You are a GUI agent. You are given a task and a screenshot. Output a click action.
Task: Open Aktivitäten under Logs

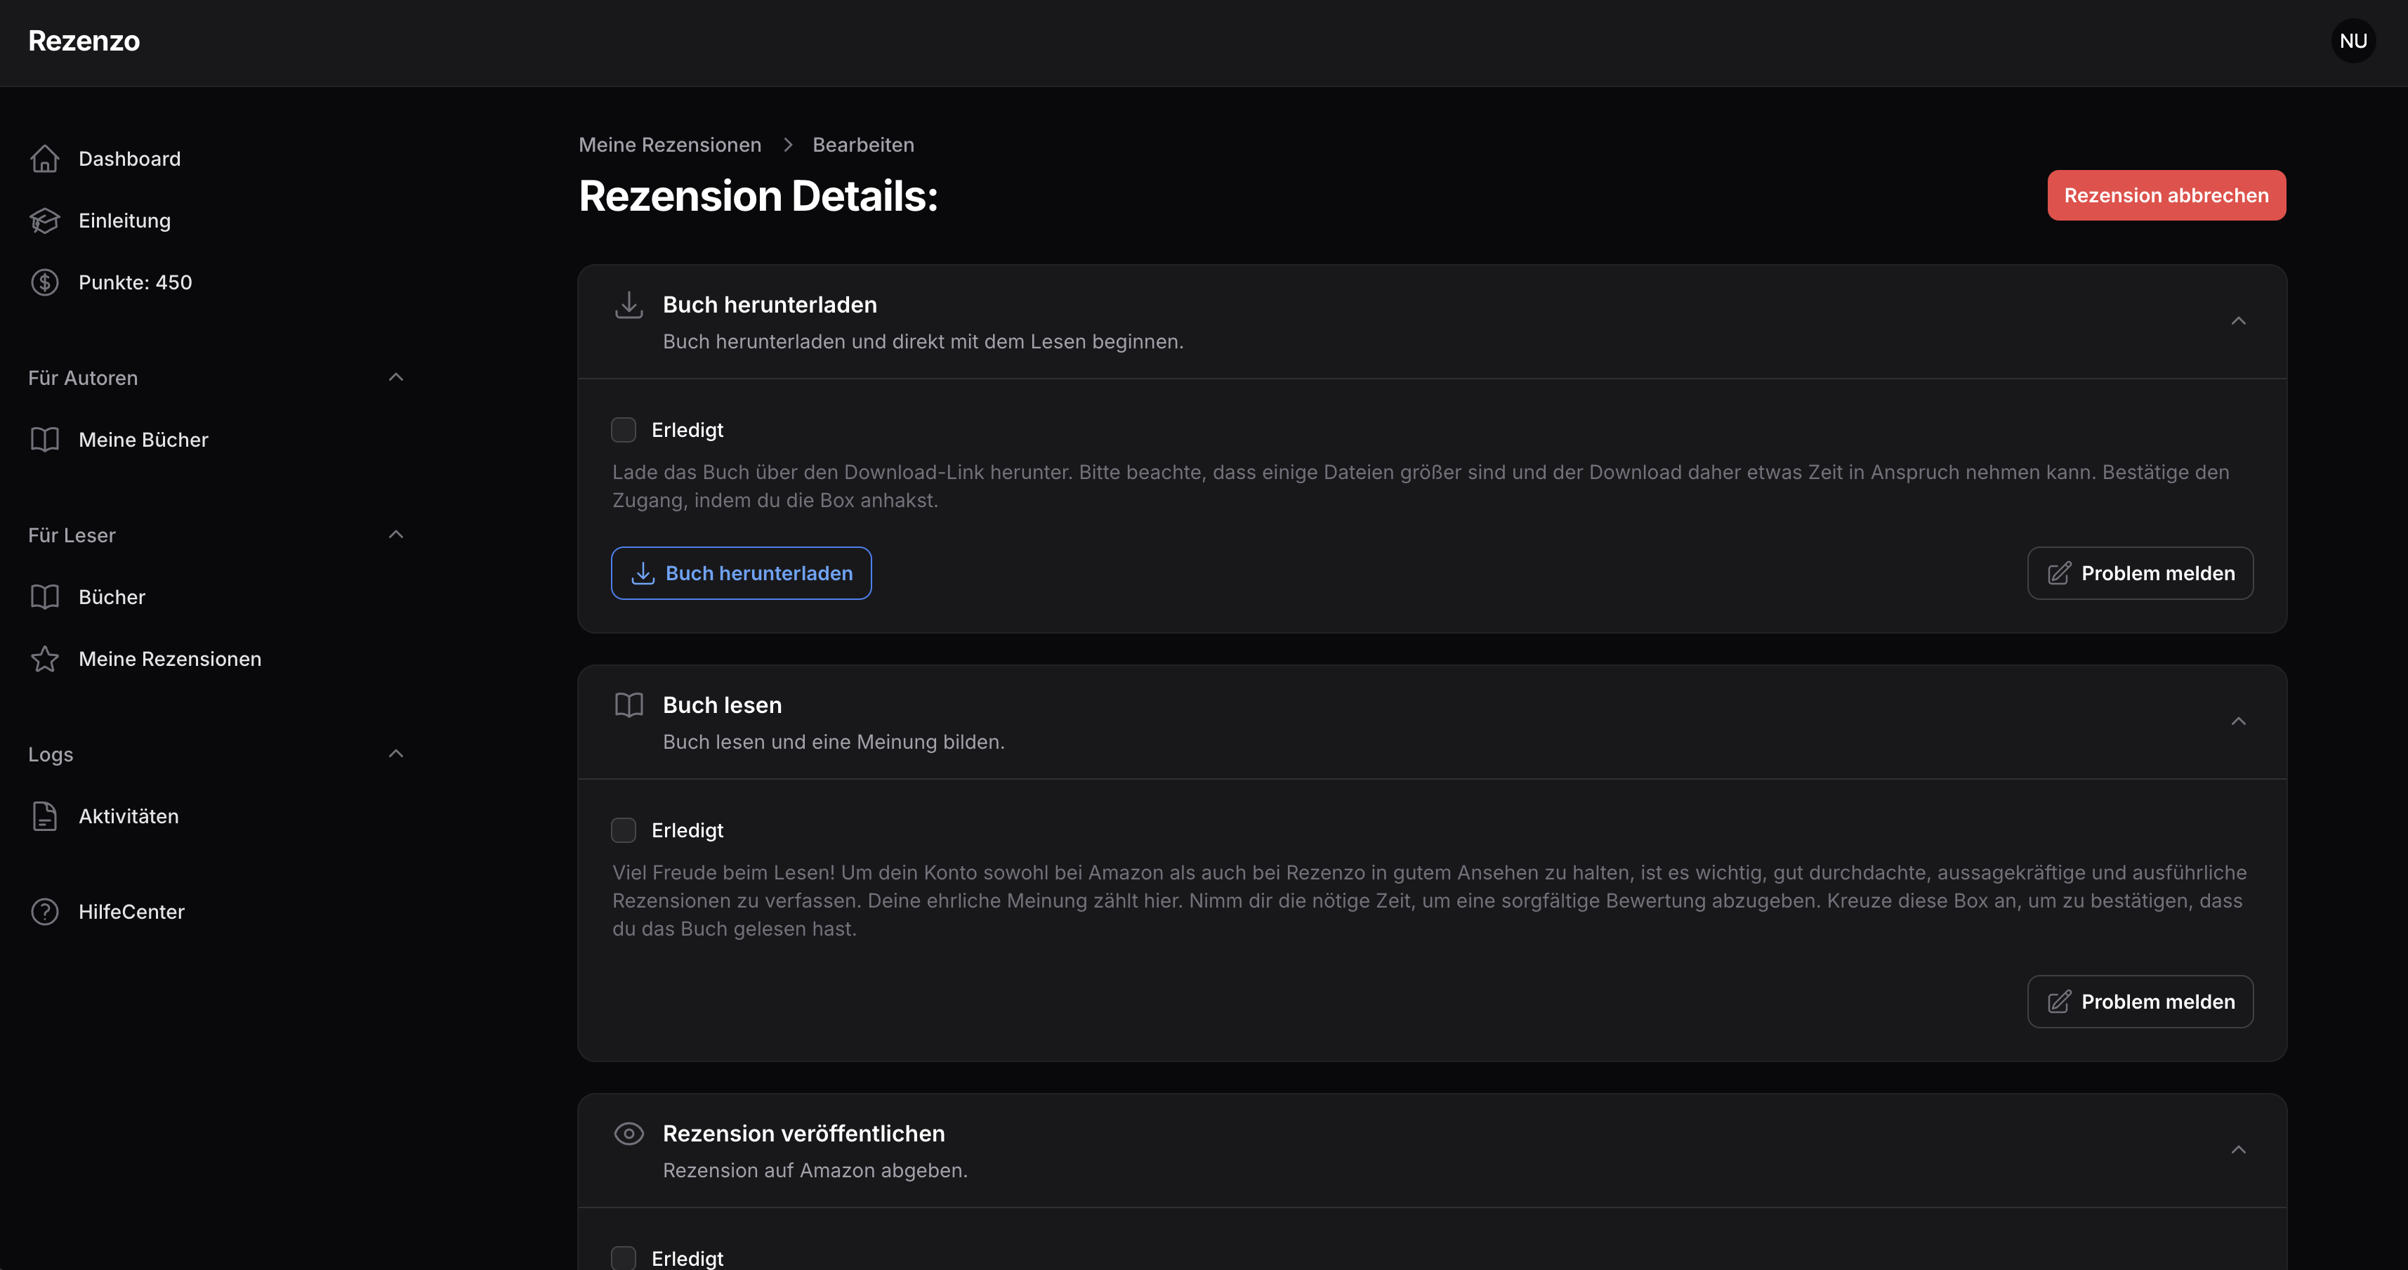click(x=129, y=816)
